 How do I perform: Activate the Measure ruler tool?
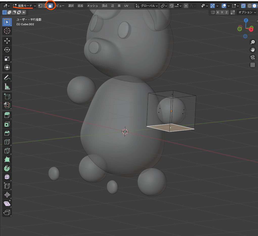click(x=7, y=86)
